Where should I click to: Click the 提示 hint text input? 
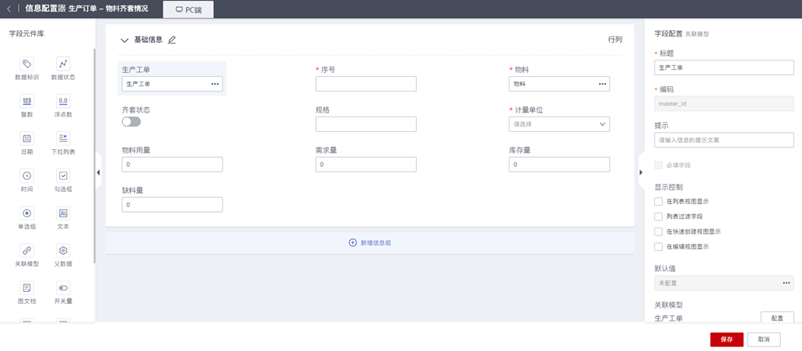(x=723, y=140)
